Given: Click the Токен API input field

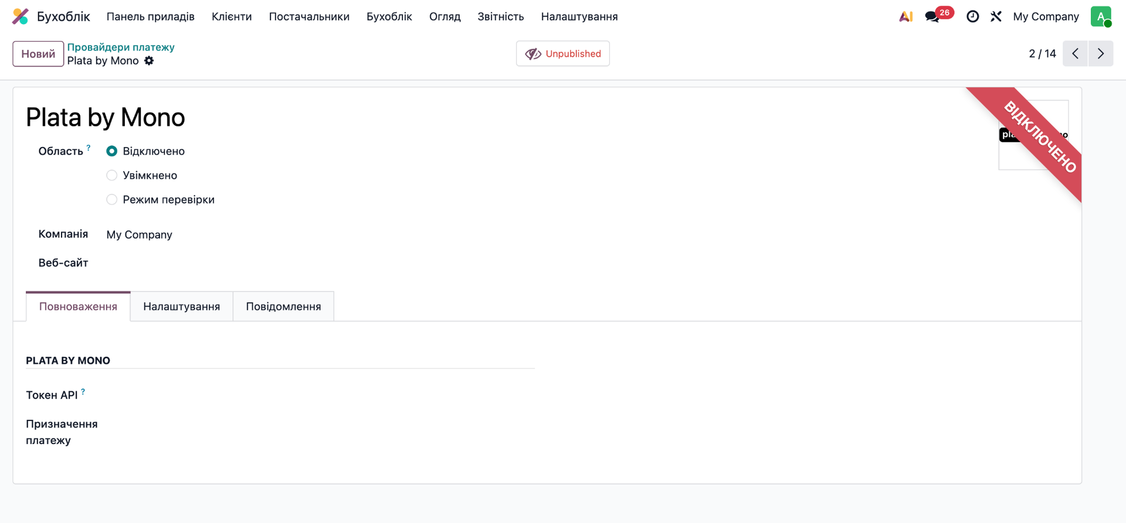Looking at the screenshot, I should (x=320, y=395).
